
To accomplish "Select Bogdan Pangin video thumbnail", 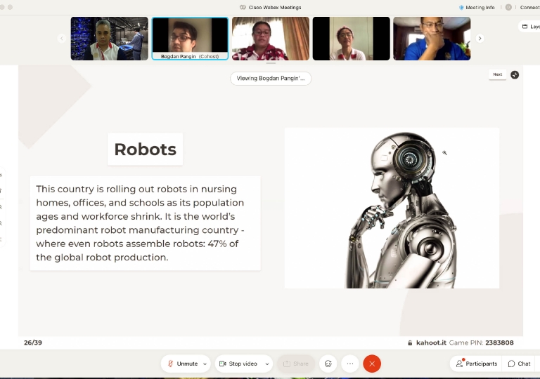I will coord(190,39).
